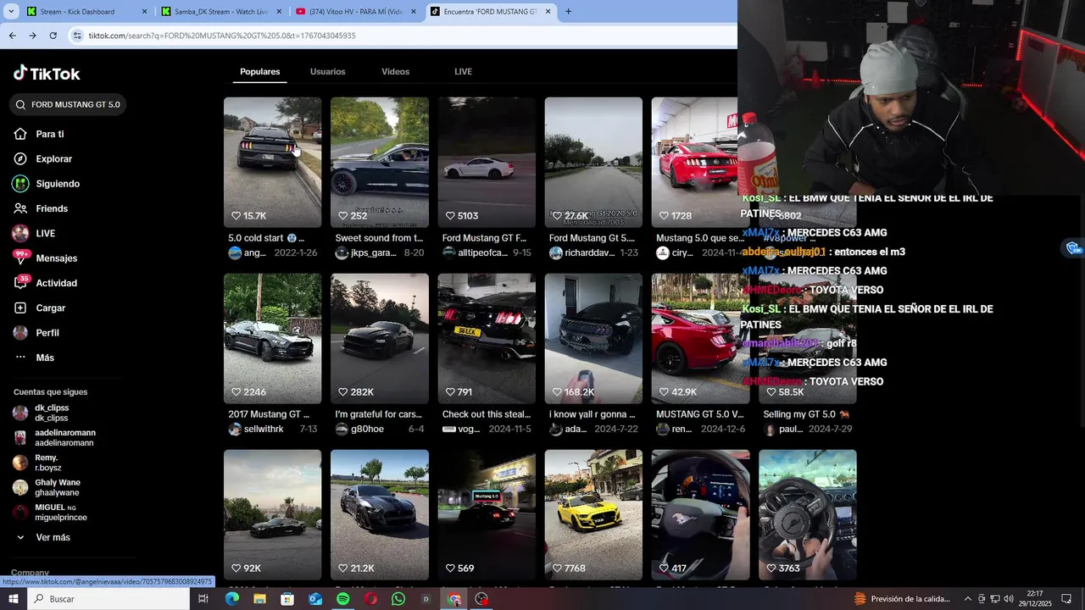Open the 'Sweet sound from' video thumbnail
The image size is (1085, 610).
point(379,162)
